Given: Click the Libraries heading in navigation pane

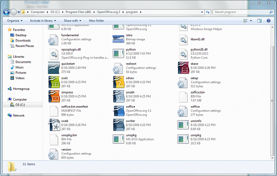Looking at the screenshot, I should pos(18,57).
